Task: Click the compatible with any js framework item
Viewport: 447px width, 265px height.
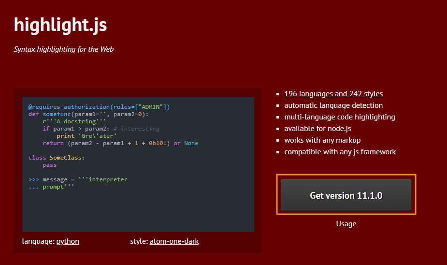Action: coord(340,152)
